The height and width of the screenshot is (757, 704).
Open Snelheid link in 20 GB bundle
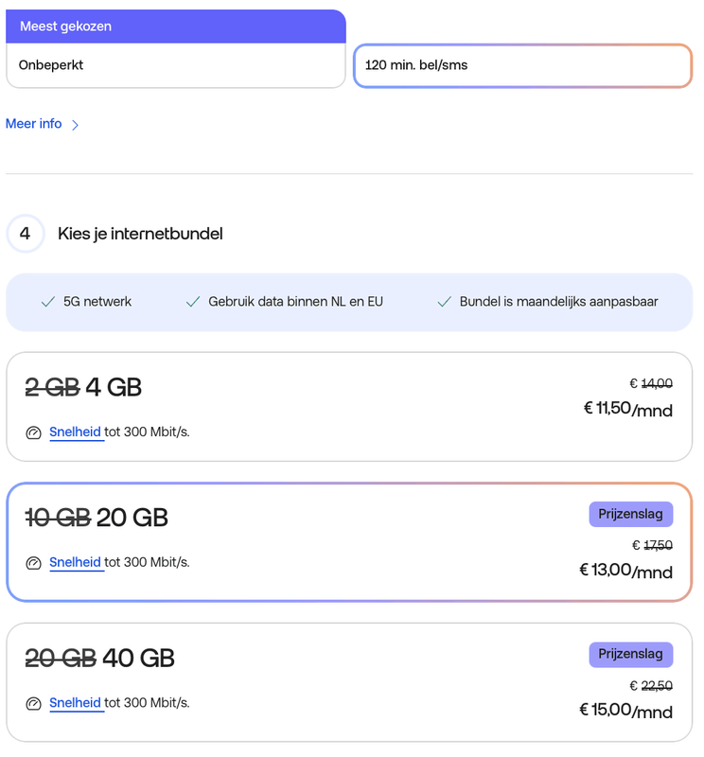pyautogui.click(x=76, y=563)
